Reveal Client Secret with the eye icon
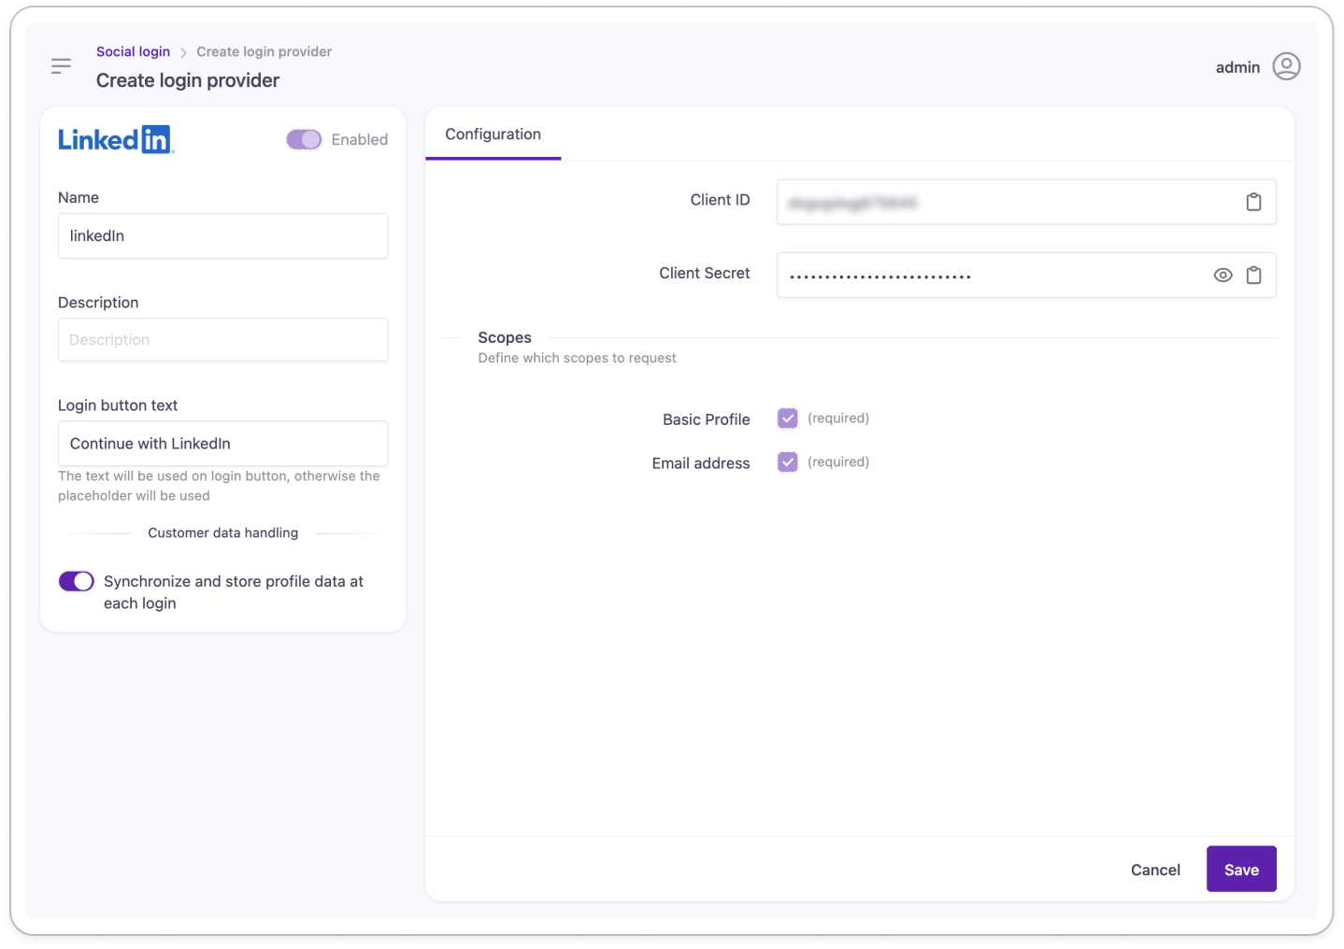The width and height of the screenshot is (1344, 949). click(x=1222, y=275)
